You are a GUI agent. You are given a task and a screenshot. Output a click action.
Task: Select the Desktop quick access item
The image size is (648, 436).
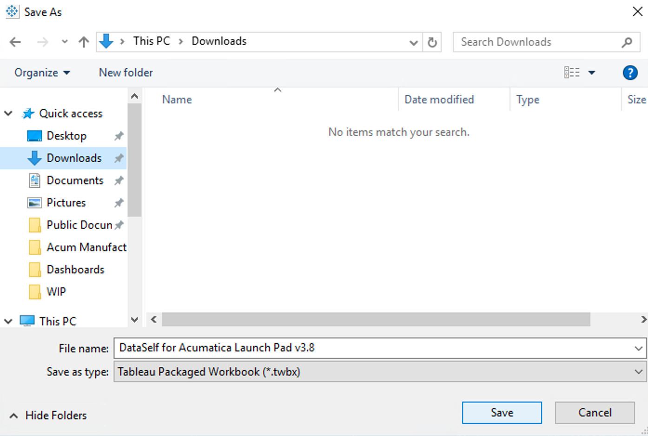tap(66, 136)
